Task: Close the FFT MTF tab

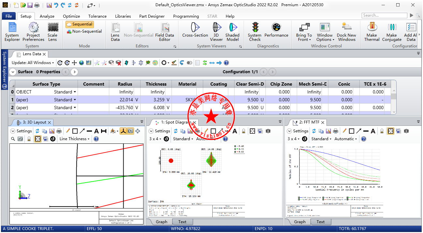Action: pyautogui.click(x=323, y=122)
